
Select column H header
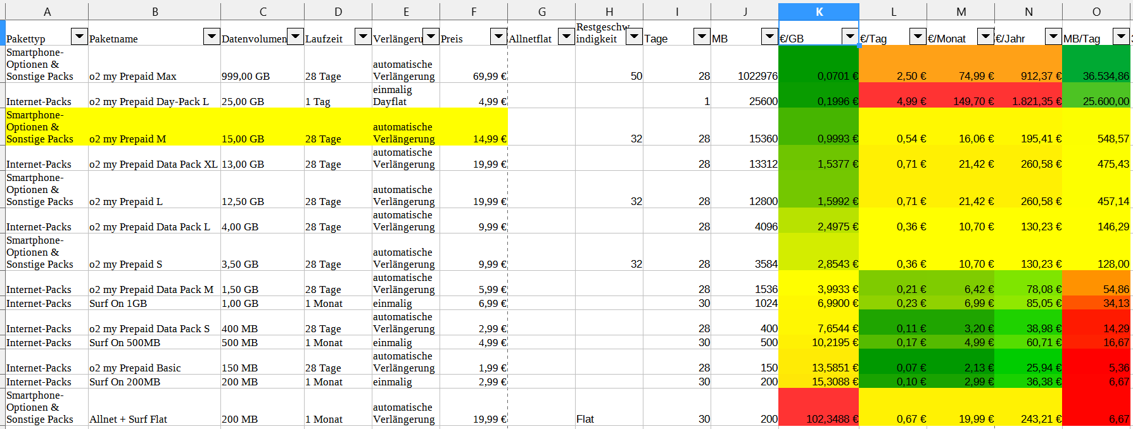609,11
